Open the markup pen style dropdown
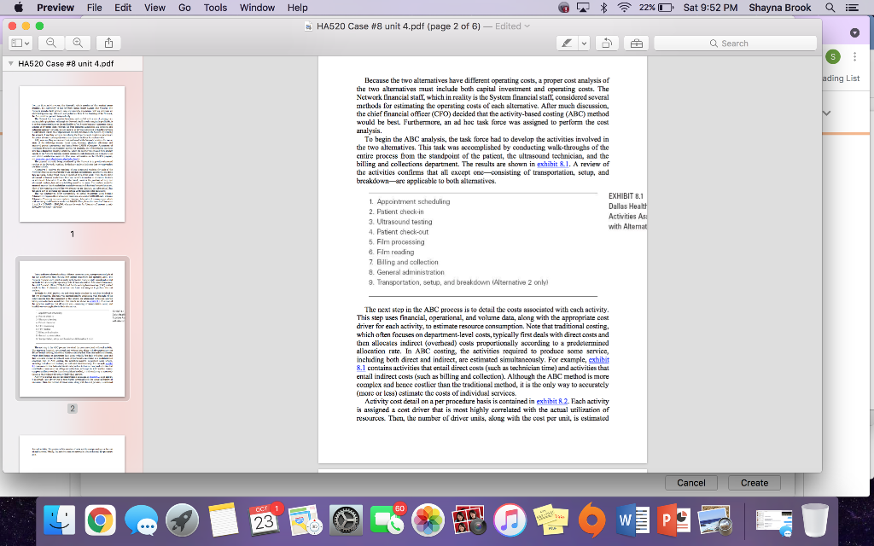The height and width of the screenshot is (546, 874). coord(584,41)
